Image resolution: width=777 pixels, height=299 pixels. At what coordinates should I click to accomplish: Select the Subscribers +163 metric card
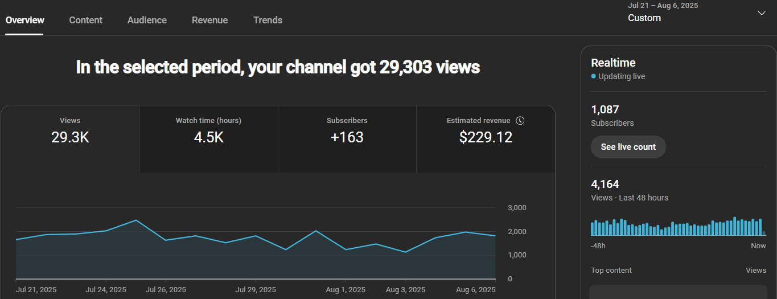point(347,138)
